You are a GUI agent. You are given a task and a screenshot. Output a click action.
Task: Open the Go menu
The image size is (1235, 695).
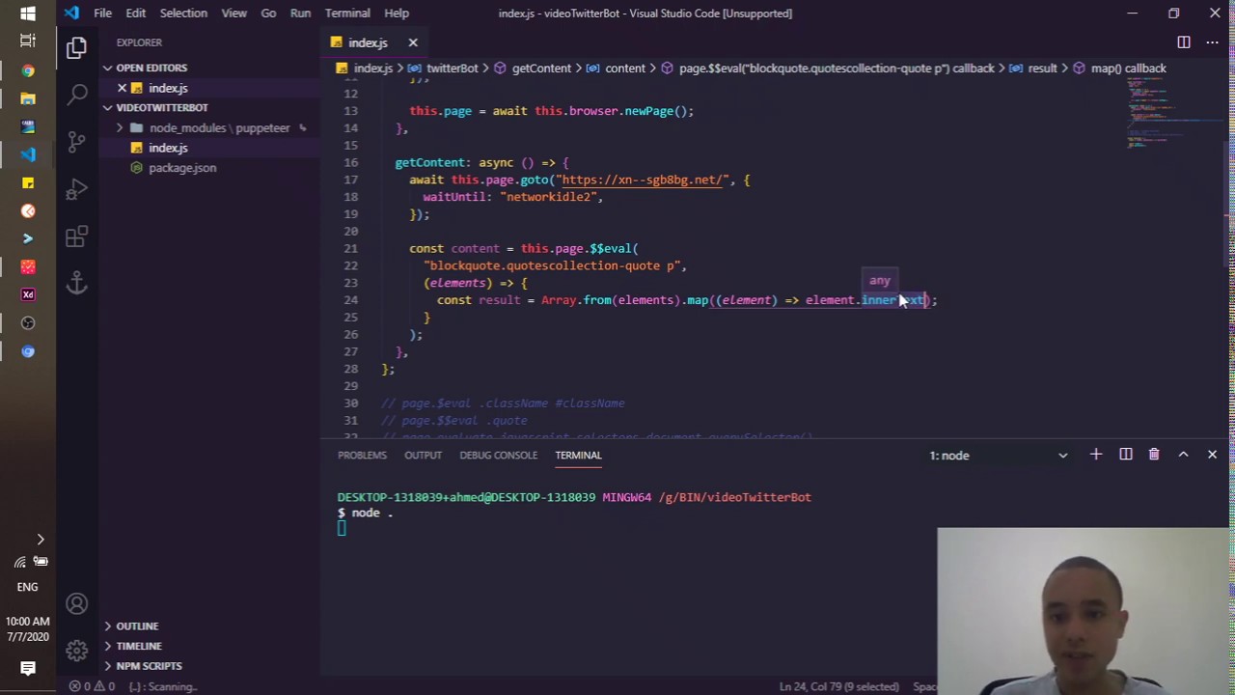[268, 14]
